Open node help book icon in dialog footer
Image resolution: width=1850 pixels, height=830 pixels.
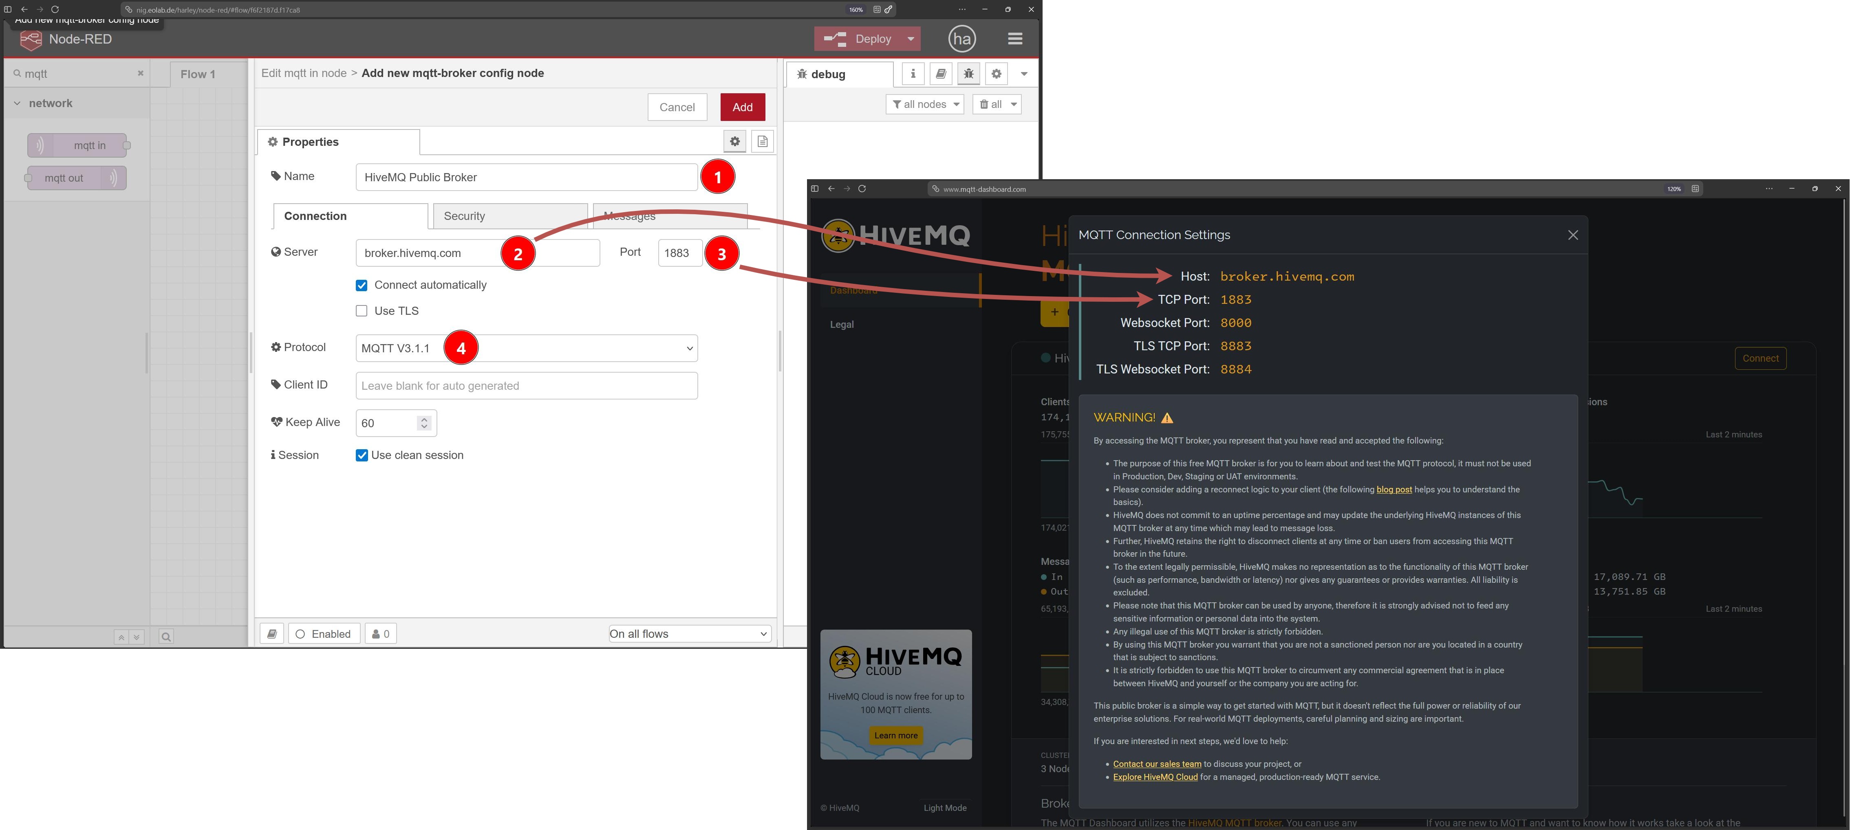click(x=271, y=633)
